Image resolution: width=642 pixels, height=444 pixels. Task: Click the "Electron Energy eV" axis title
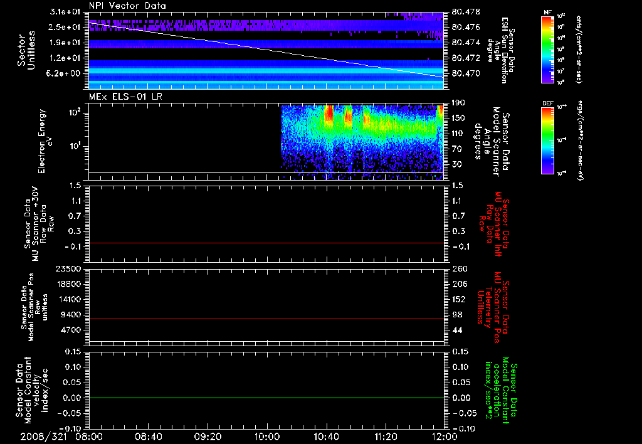point(45,141)
